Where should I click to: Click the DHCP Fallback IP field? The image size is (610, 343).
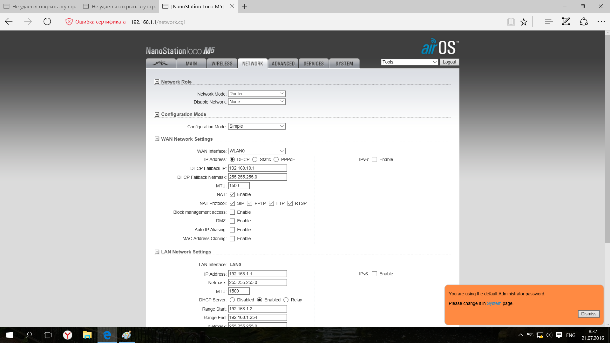pos(257,168)
